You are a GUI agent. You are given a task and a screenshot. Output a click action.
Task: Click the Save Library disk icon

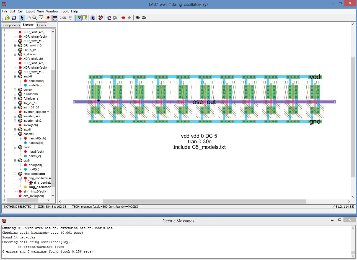(x=14, y=18)
